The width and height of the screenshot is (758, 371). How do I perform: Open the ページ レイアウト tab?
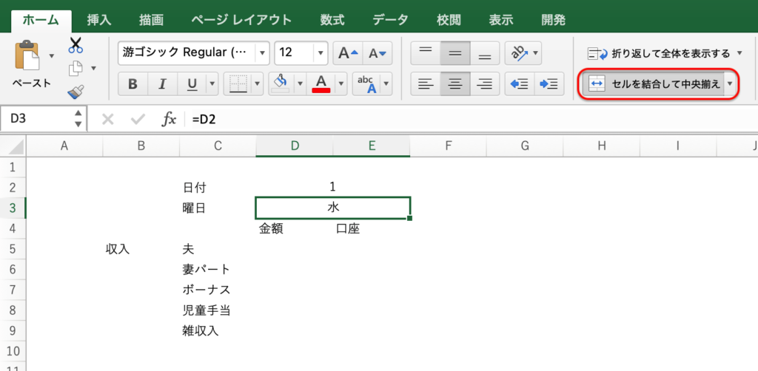(x=241, y=20)
